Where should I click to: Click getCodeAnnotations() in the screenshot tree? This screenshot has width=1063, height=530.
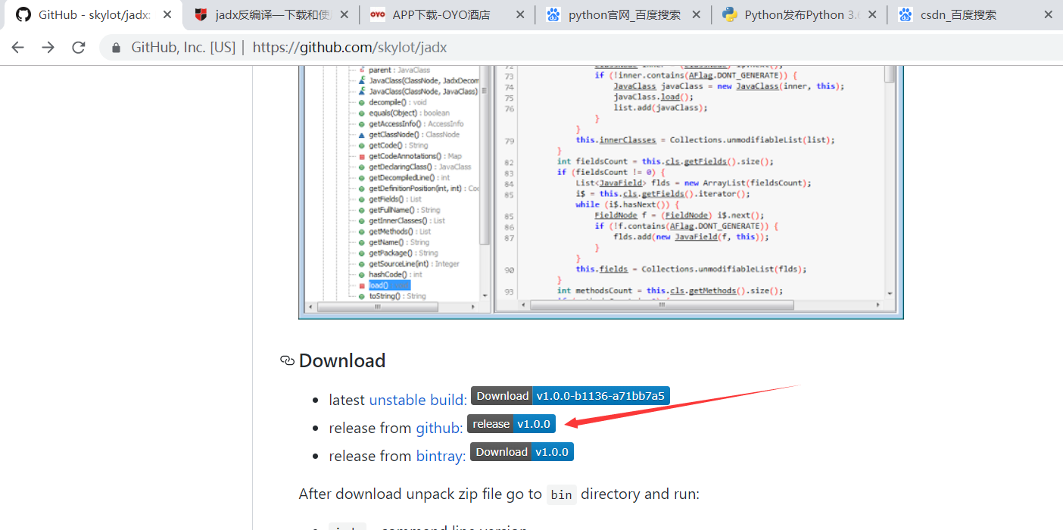coord(415,156)
